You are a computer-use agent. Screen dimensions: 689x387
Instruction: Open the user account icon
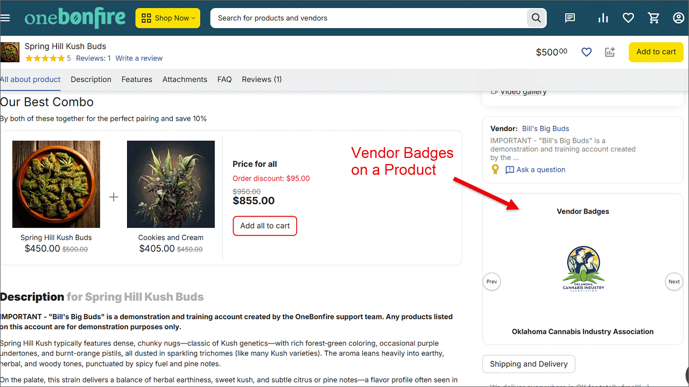coord(678,18)
